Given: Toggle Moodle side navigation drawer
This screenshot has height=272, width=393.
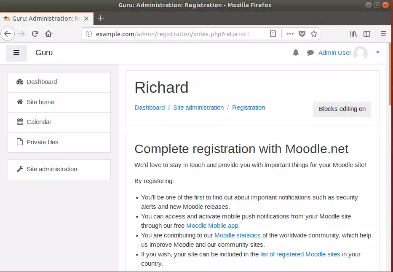Looking at the screenshot, I should click(x=16, y=53).
